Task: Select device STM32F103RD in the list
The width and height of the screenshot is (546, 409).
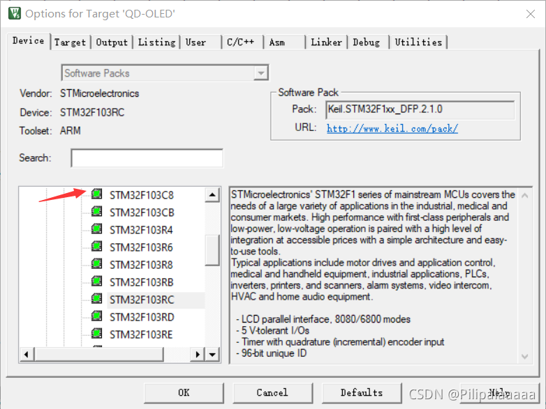Action: click(142, 317)
